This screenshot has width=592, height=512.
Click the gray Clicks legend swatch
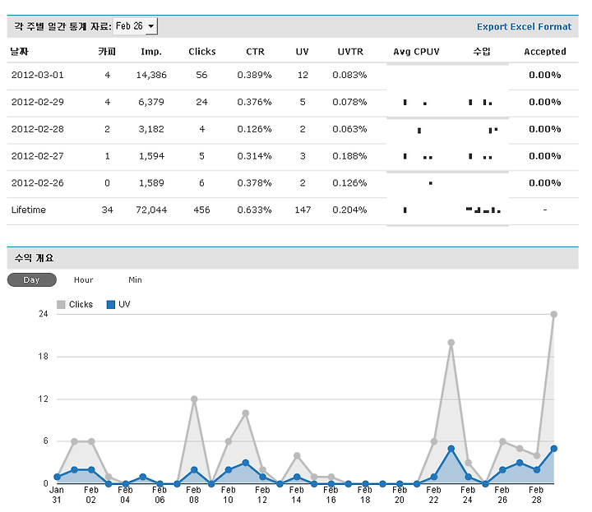point(61,304)
